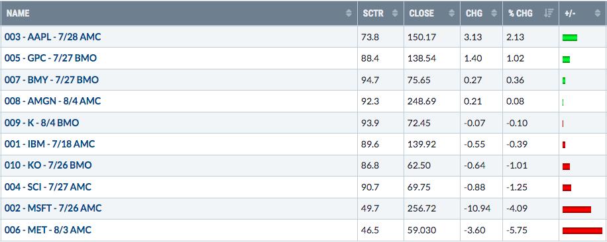Click the 002 - MSFT - 7/26 AMC link

(x=53, y=208)
